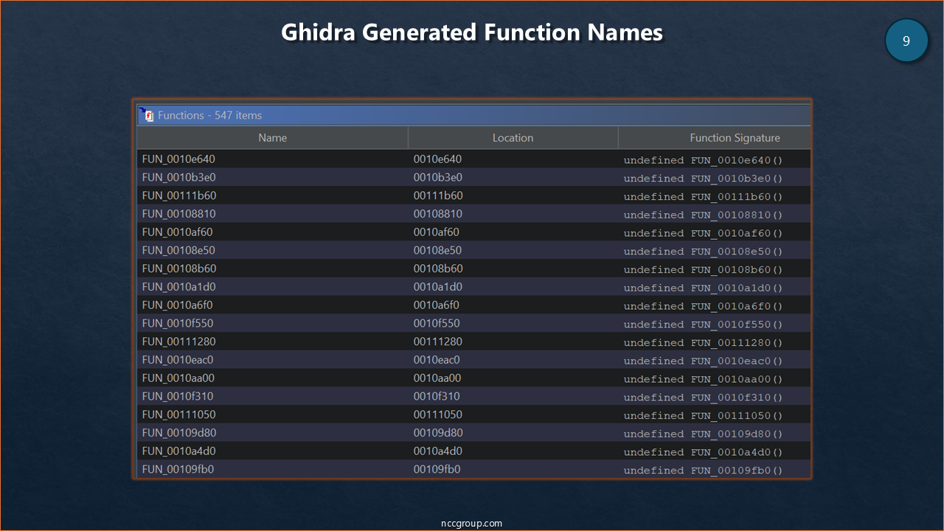
Task: Click signature undefined FUN_0010af60()
Action: point(703,233)
